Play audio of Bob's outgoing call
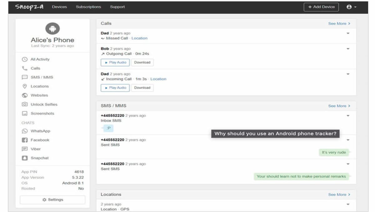The width and height of the screenshot is (375, 212). pos(115,62)
